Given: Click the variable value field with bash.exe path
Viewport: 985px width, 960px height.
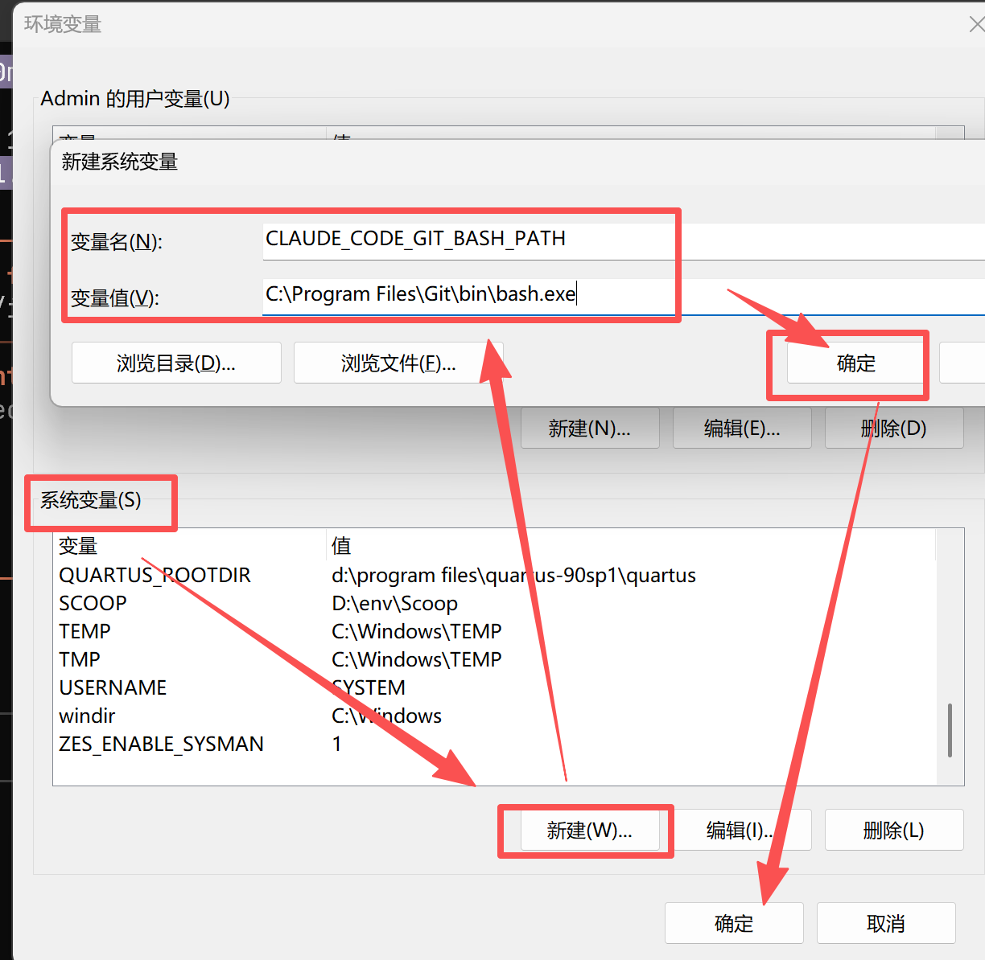Looking at the screenshot, I should pyautogui.click(x=467, y=295).
